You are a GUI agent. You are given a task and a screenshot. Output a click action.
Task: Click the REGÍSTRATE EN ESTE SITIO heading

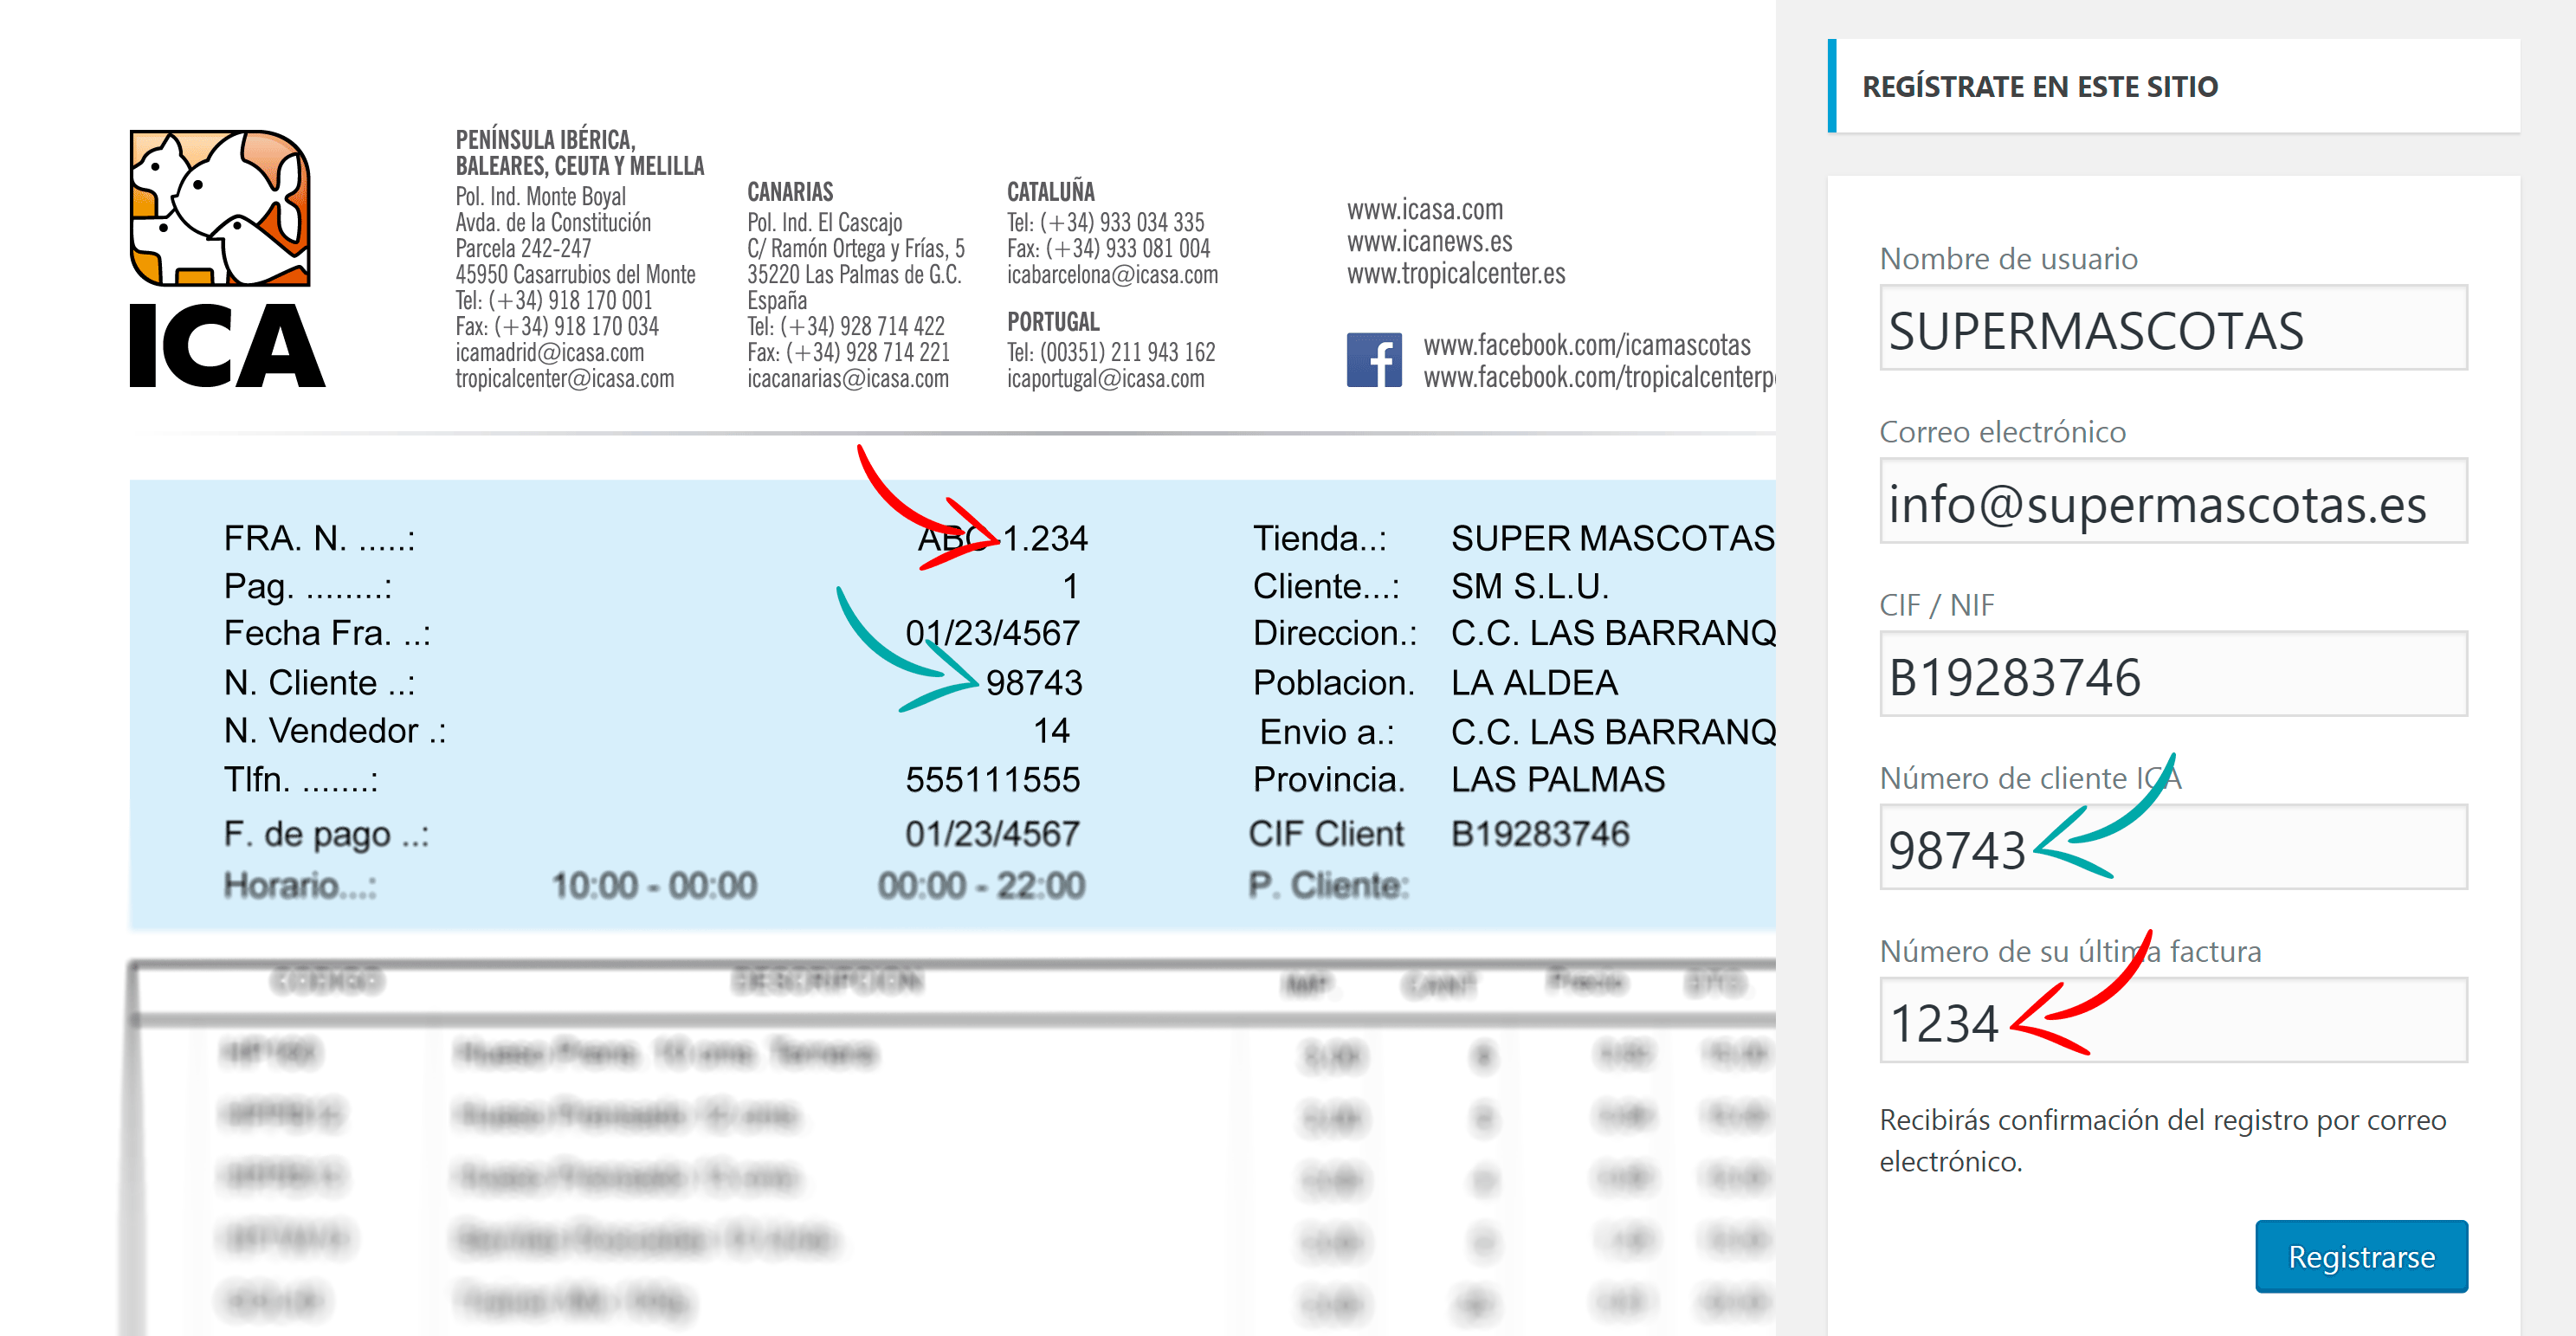pos(2040,87)
